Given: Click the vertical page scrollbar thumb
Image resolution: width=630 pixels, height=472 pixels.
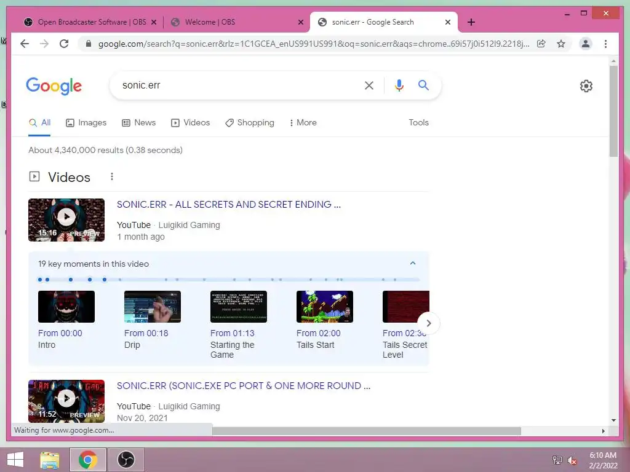Looking at the screenshot, I should 613,111.
